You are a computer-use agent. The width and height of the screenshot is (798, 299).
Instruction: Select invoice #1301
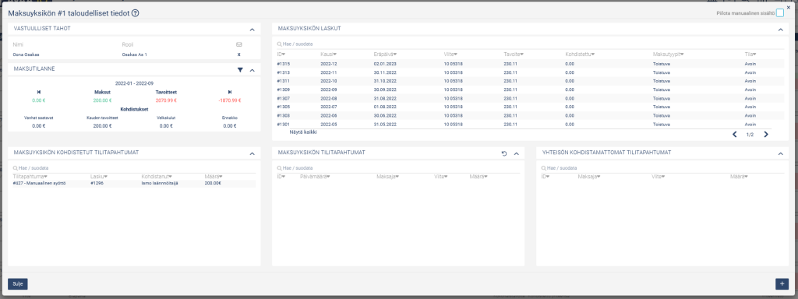click(x=530, y=124)
